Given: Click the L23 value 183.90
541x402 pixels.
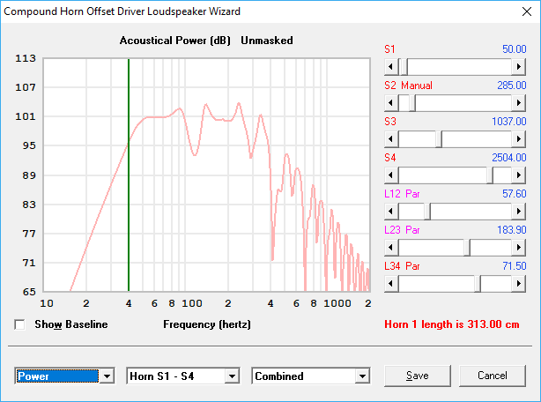Looking at the screenshot, I should tap(511, 230).
